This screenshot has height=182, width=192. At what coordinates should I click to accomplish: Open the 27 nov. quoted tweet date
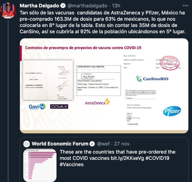122,144
